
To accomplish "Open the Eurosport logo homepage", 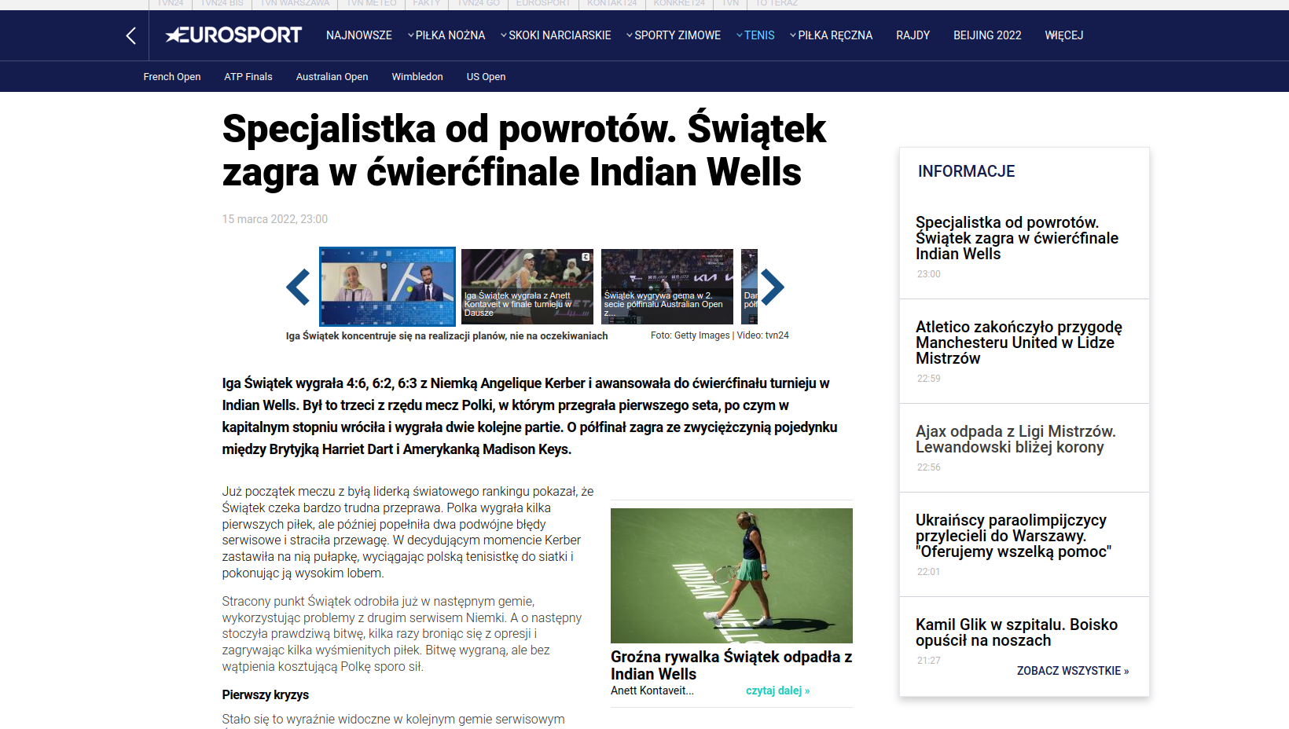I will click(x=233, y=35).
